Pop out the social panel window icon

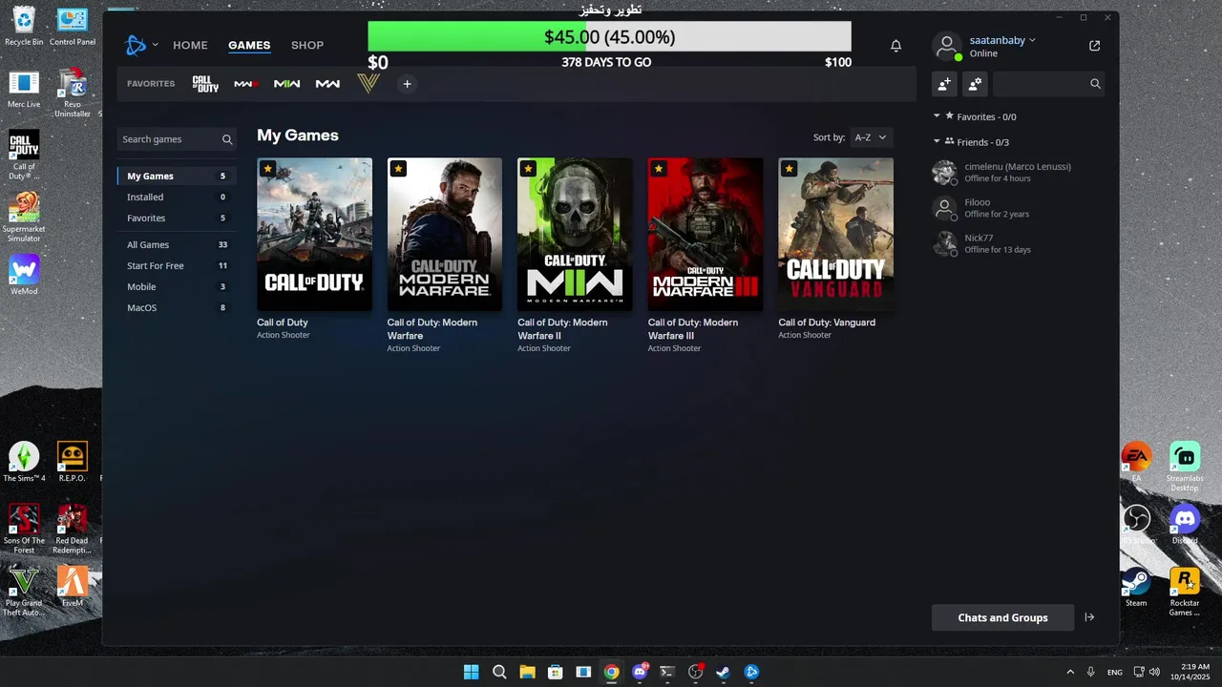1094,46
